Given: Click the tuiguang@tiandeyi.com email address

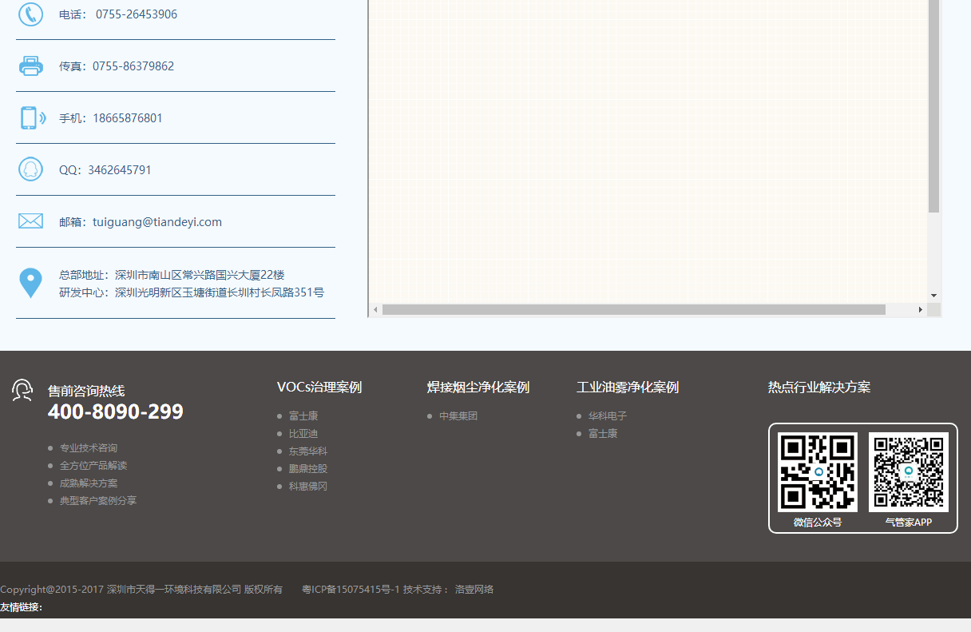Looking at the screenshot, I should [x=157, y=221].
